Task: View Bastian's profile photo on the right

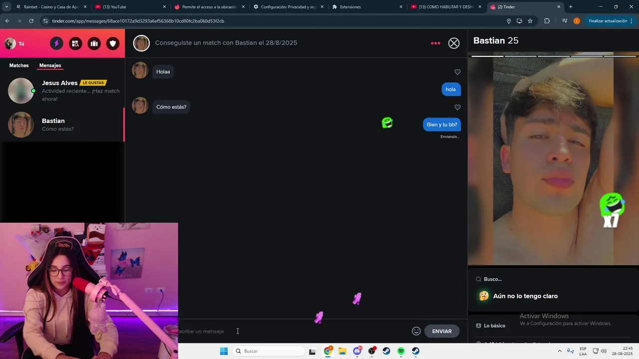Action: [553, 160]
